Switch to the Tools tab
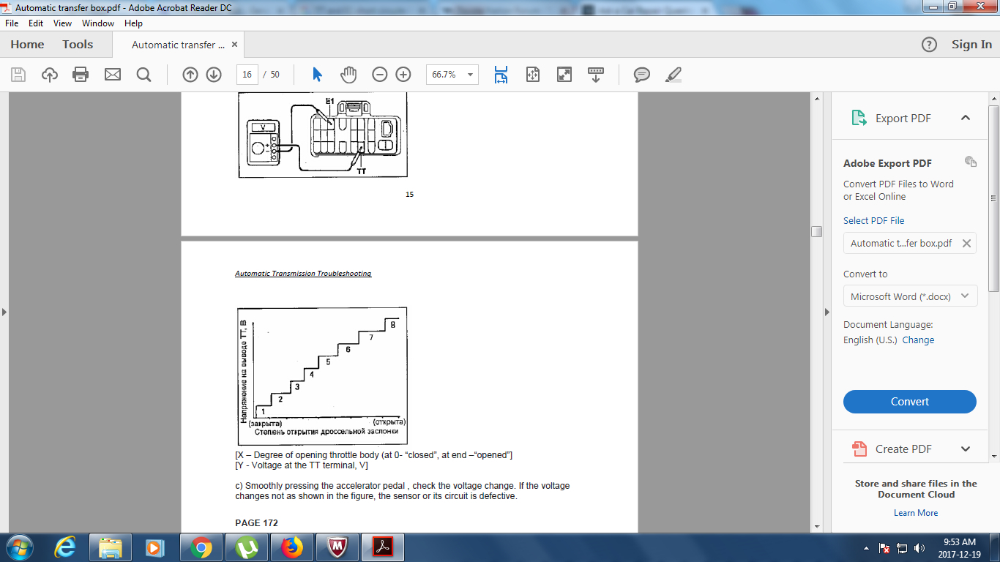The height and width of the screenshot is (562, 1000). point(78,45)
